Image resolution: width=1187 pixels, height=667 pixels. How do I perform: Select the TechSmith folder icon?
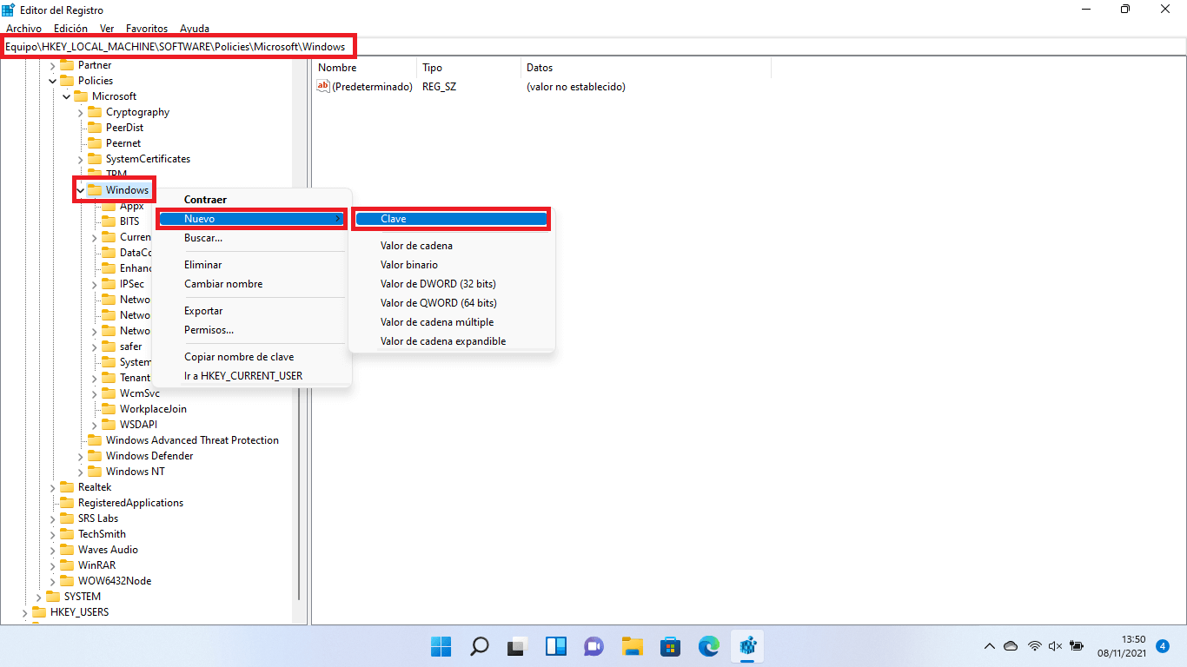(x=67, y=534)
